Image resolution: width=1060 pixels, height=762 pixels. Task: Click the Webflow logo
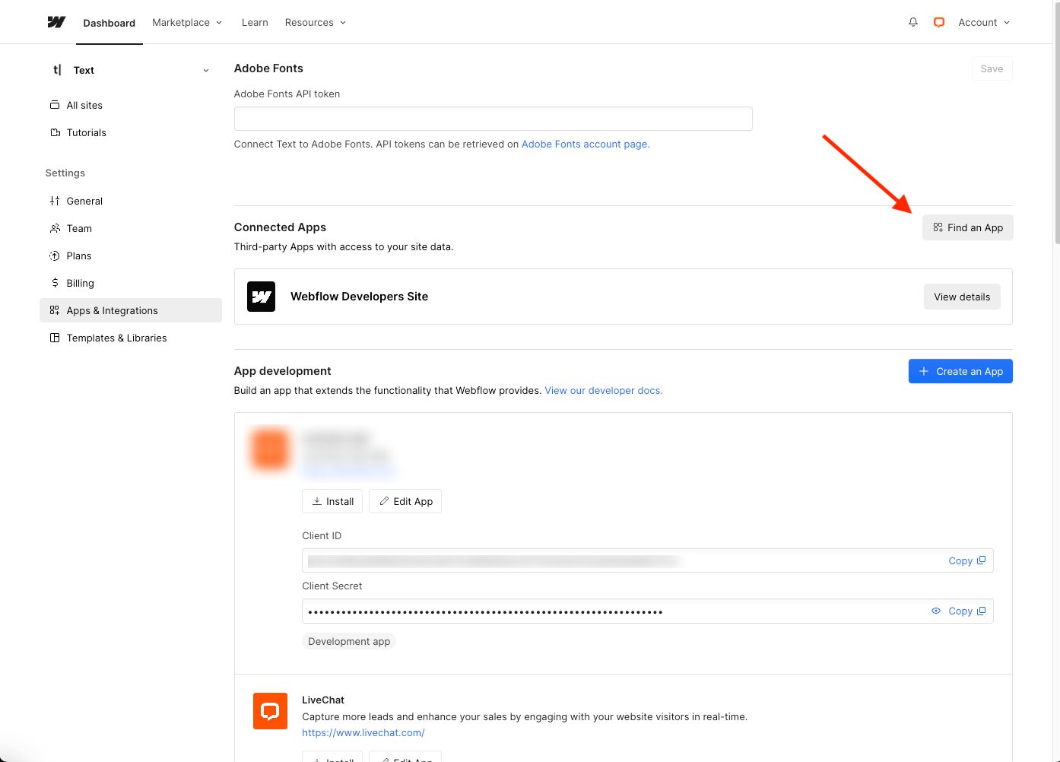pos(56,22)
